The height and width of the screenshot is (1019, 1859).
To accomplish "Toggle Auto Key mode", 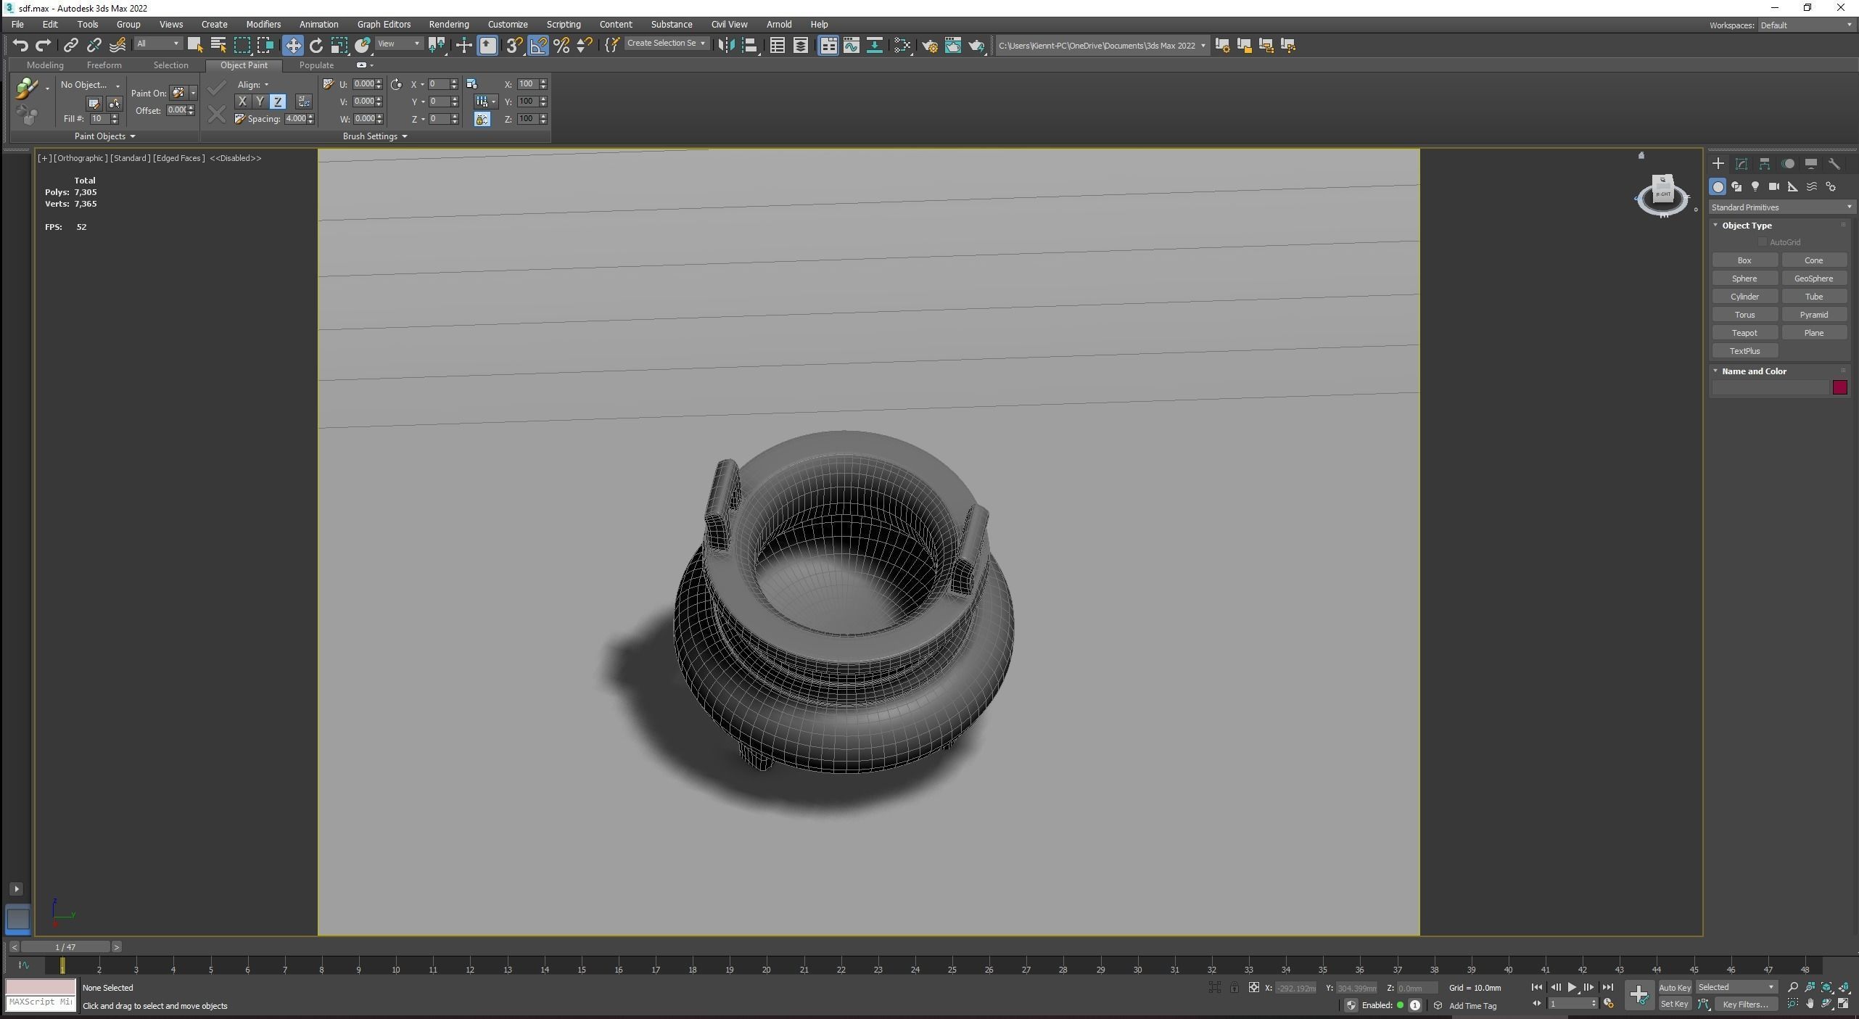I will click(1674, 987).
